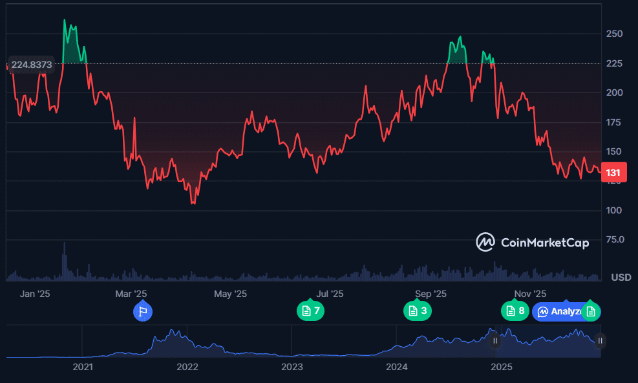
Task: Open the news marker showing 8 articles
Action: 515,311
